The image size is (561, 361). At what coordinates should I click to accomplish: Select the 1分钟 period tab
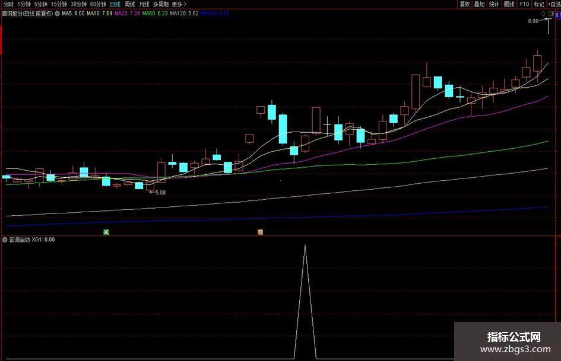(24, 4)
